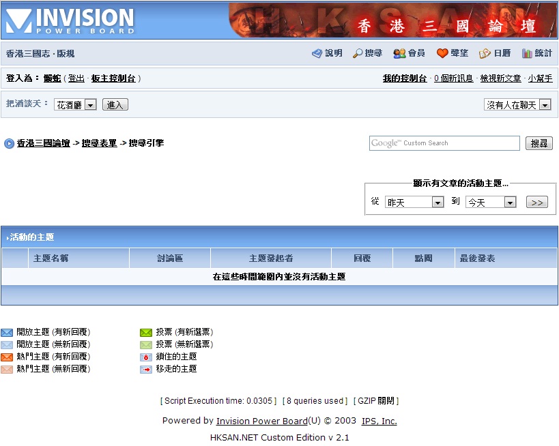Image resolution: width=559 pixels, height=446 pixels.
Task: Click the 日曆 calendar icon
Action: (x=485, y=53)
